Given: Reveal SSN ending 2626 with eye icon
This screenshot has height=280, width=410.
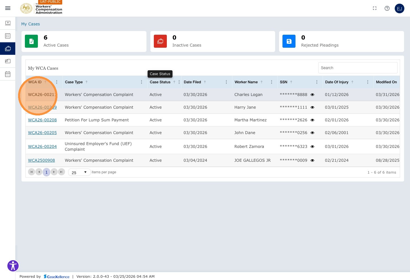Looking at the screenshot, I should [x=312, y=120].
